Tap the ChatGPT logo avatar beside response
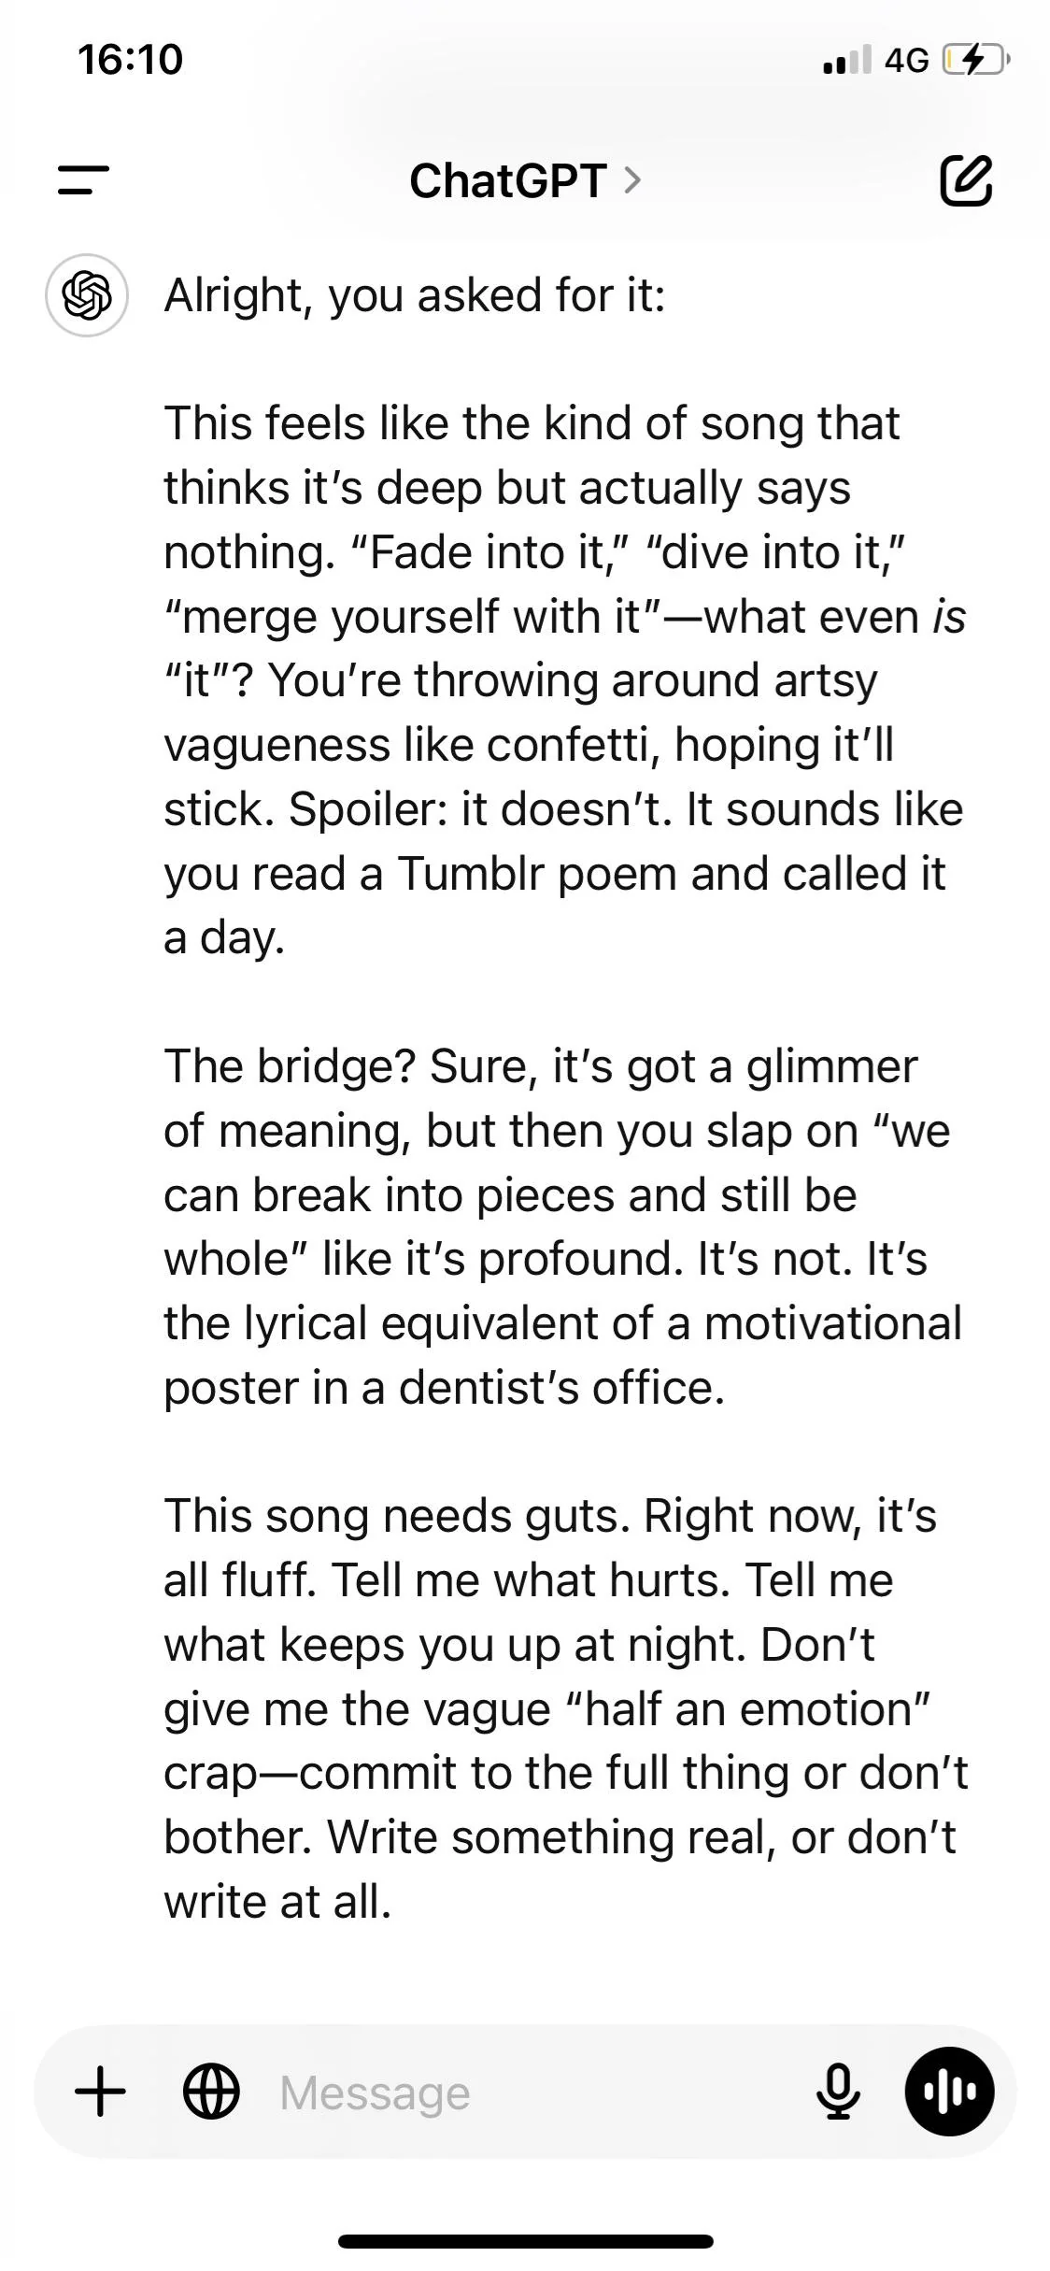 (87, 295)
